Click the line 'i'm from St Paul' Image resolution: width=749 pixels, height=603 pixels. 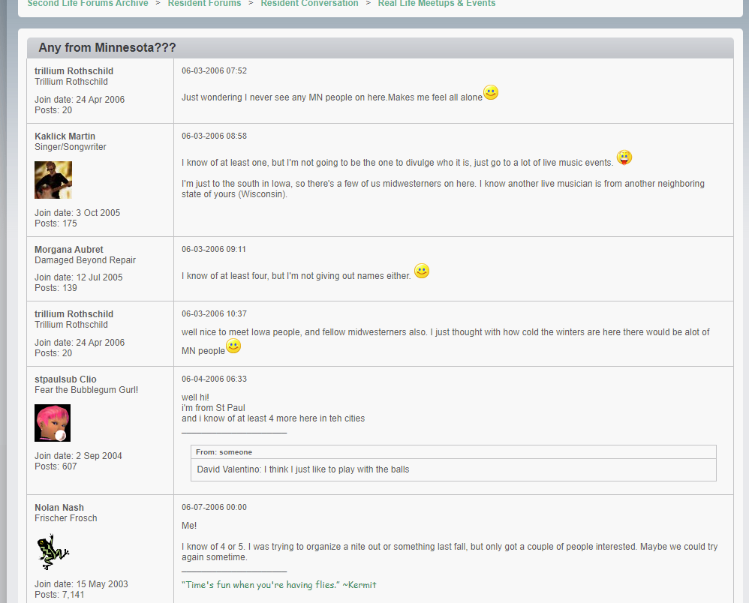click(213, 408)
